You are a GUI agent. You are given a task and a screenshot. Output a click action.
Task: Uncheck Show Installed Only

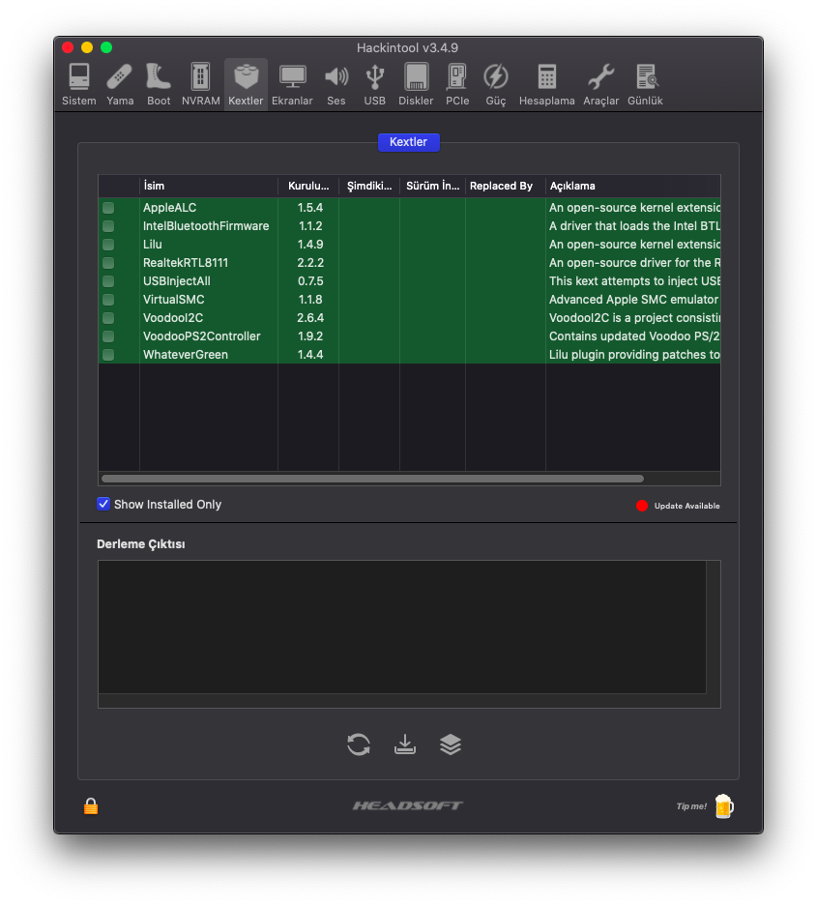103,505
